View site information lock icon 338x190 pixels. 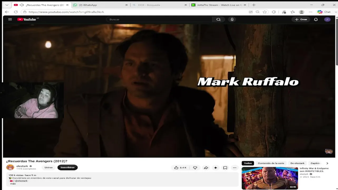[x=25, y=12]
